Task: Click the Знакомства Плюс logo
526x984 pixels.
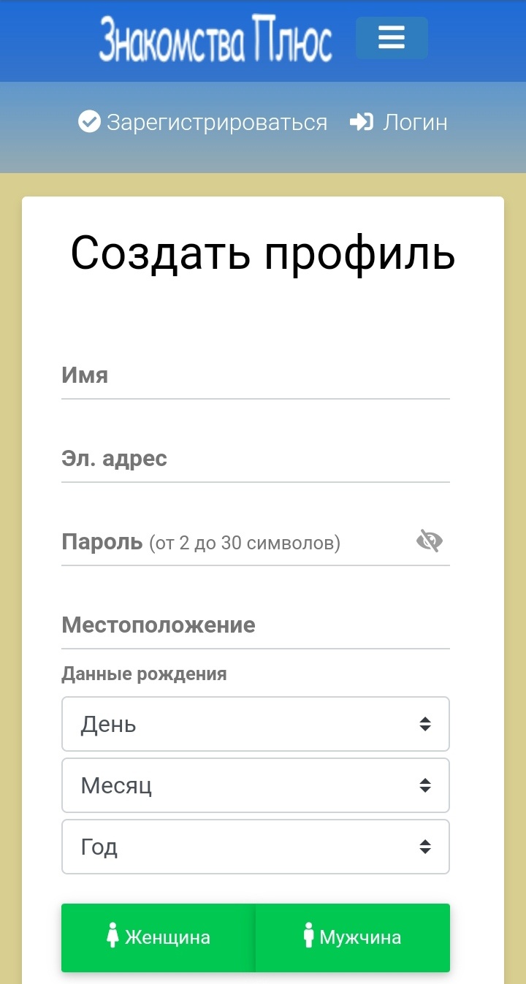Action: pyautogui.click(x=216, y=38)
